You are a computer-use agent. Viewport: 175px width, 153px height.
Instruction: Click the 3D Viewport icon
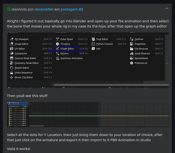click(x=12, y=39)
